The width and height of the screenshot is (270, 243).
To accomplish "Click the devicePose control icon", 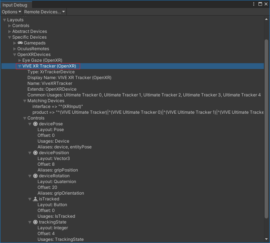I will coord(35,124).
